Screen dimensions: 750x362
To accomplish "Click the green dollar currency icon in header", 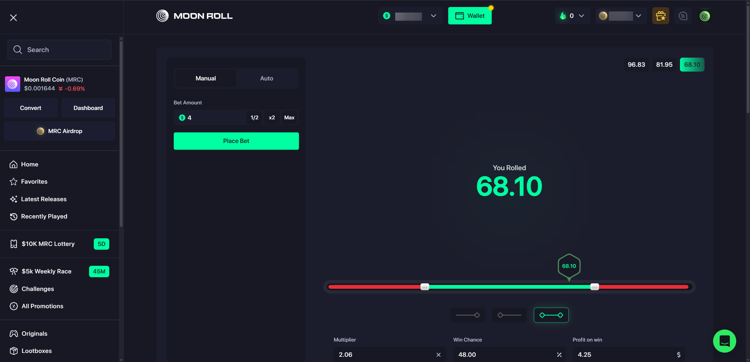I will coord(387,16).
